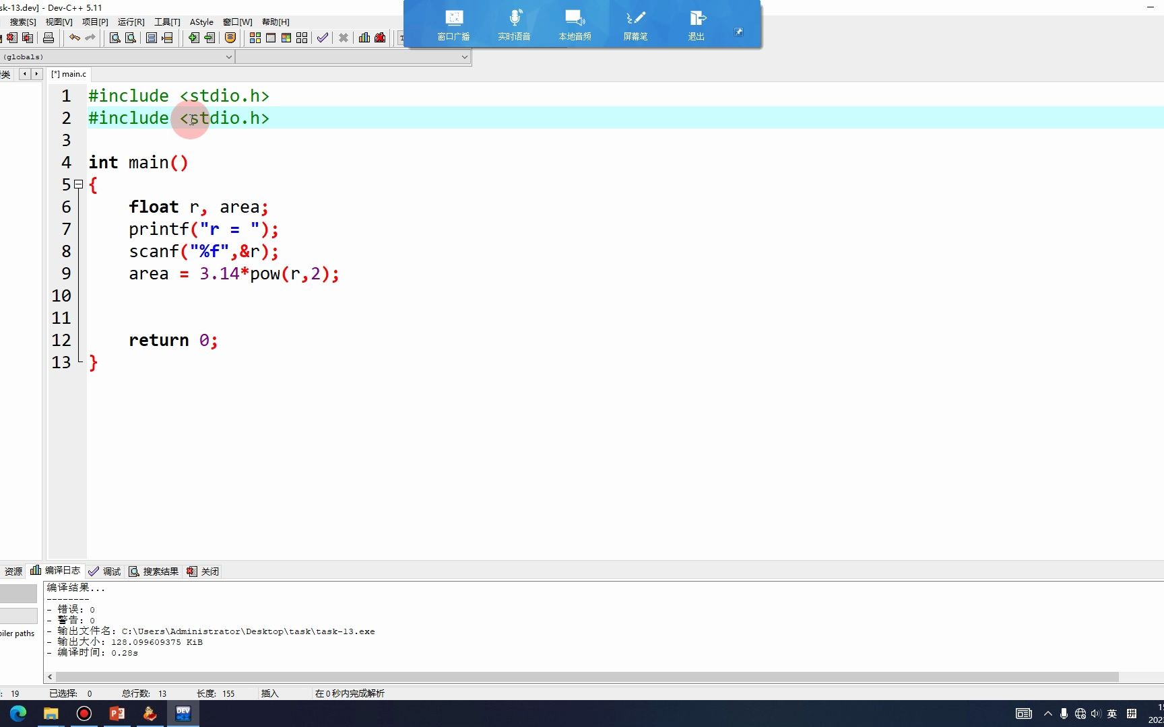The image size is (1164, 727).
Task: Enable 实时语音 live voice
Action: 515,26
